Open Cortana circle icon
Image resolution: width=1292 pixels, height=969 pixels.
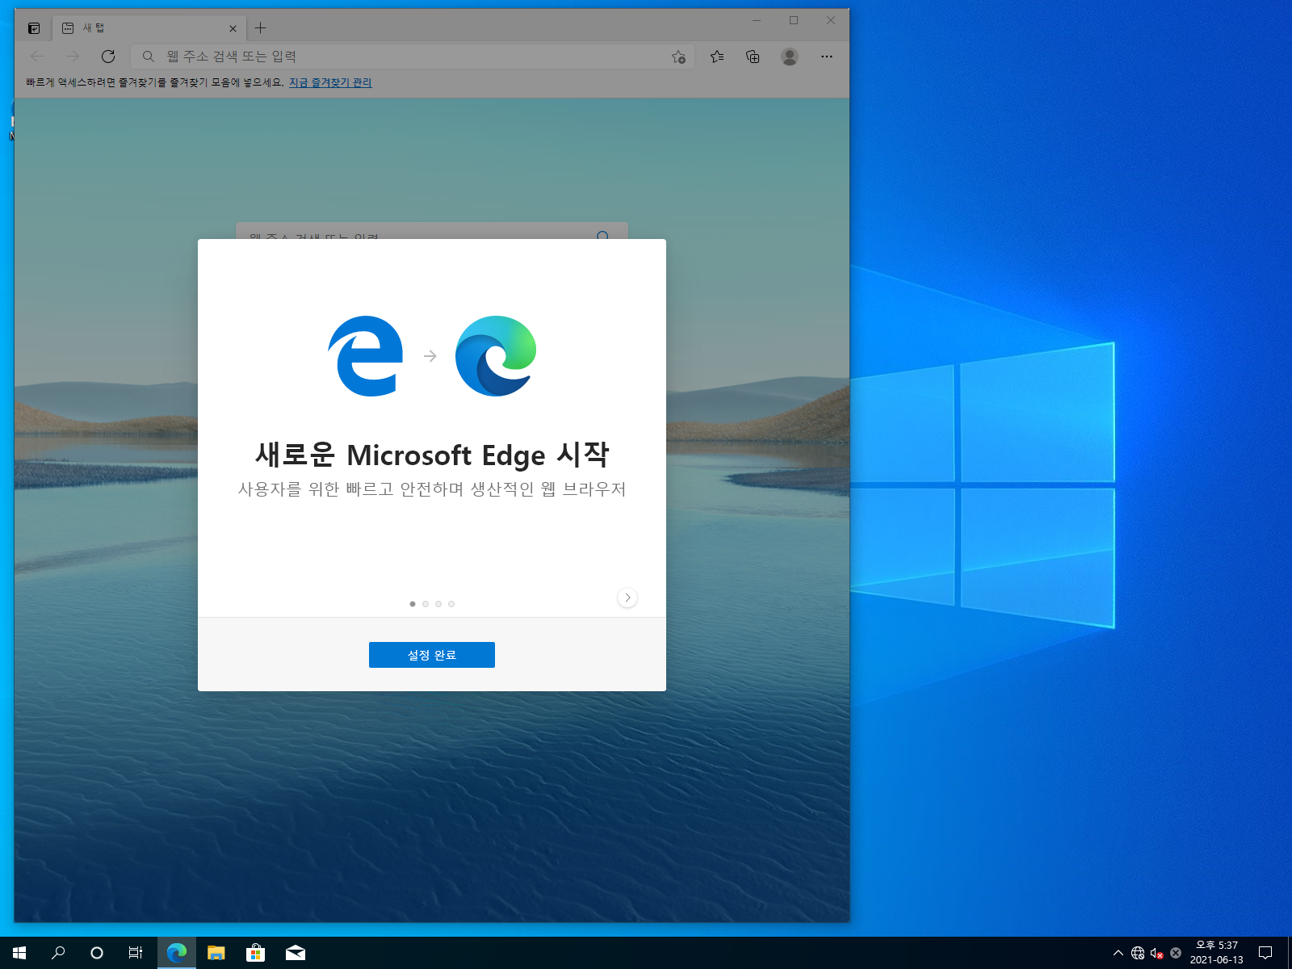pyautogui.click(x=97, y=953)
